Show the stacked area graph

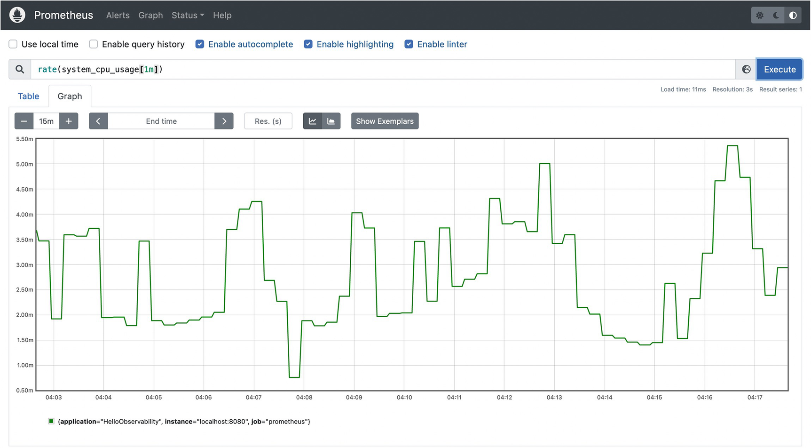(331, 121)
